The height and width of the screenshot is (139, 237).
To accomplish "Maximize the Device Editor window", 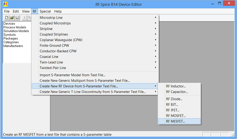I will point(220,3).
